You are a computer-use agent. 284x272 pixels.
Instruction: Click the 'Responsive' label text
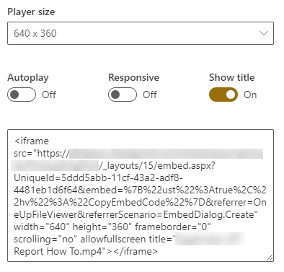pos(134,78)
